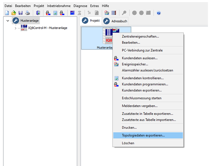Expand the IQ8Control-M - Musteranlage node
This screenshot has height=166, width=209.
15,28
